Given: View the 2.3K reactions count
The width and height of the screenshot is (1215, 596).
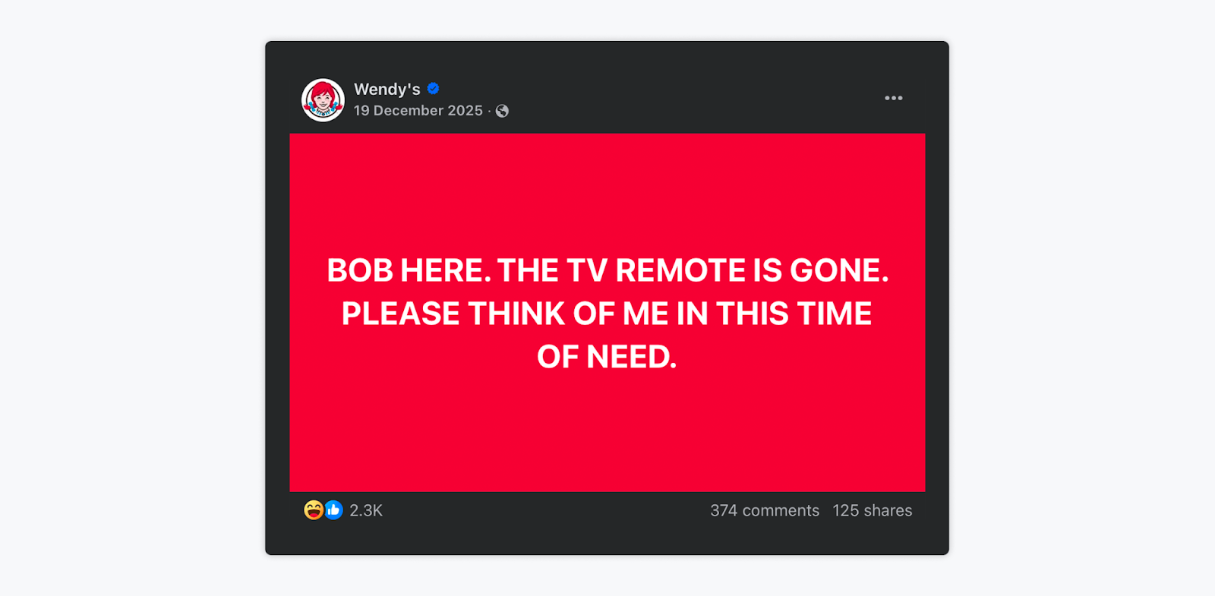Looking at the screenshot, I should pos(366,510).
